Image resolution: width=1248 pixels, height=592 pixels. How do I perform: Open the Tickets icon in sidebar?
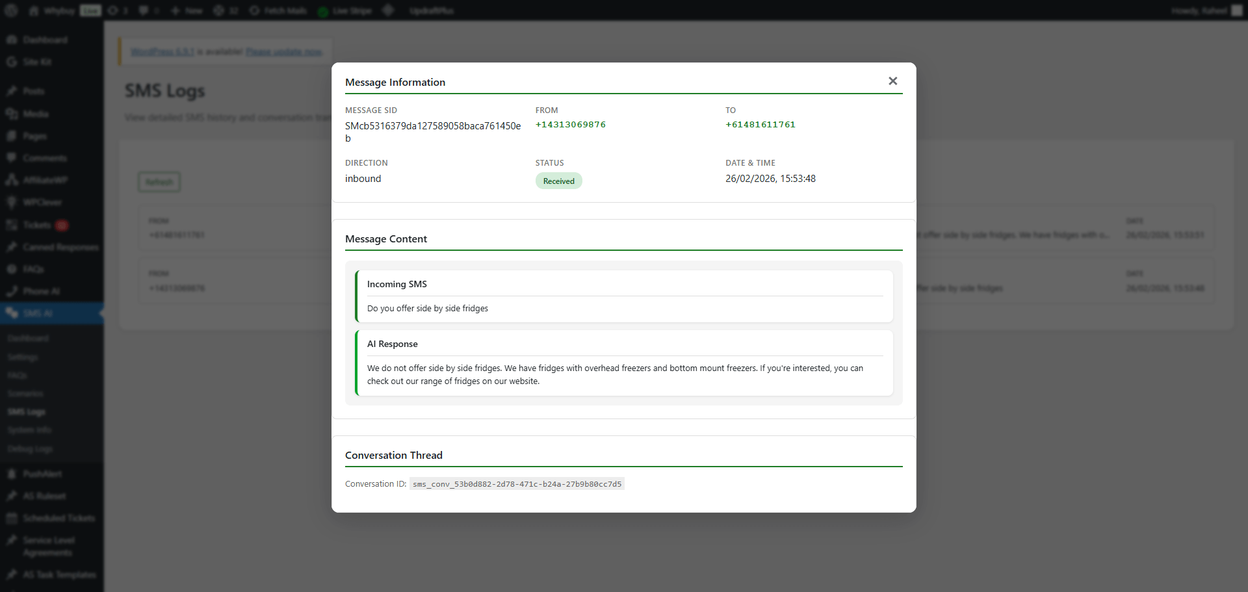(12, 225)
